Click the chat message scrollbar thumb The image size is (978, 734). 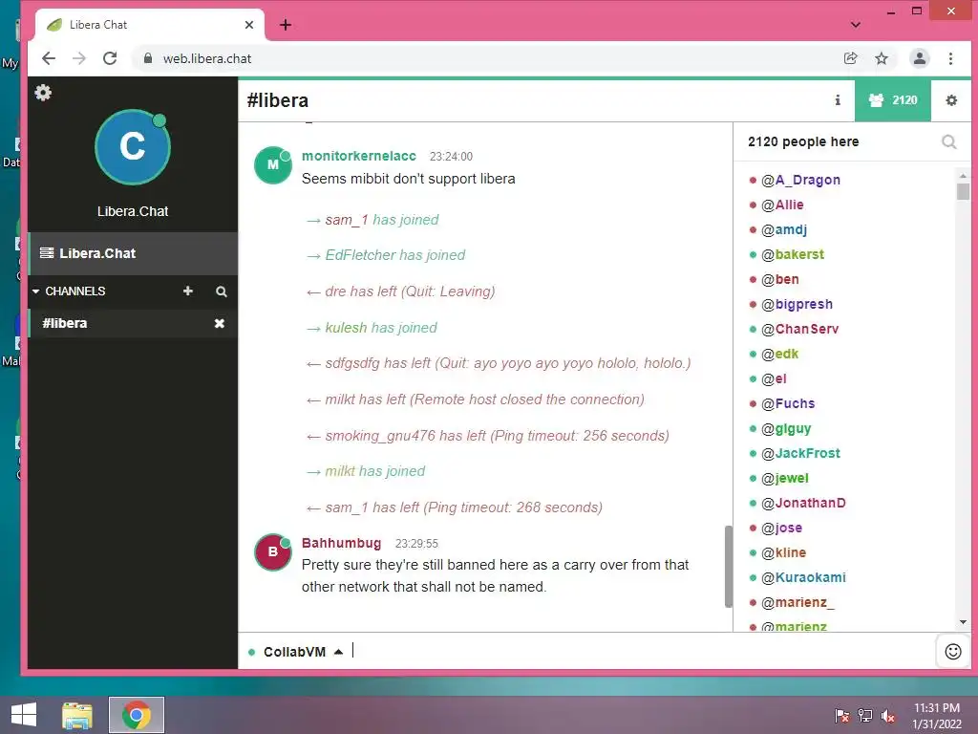coord(728,566)
